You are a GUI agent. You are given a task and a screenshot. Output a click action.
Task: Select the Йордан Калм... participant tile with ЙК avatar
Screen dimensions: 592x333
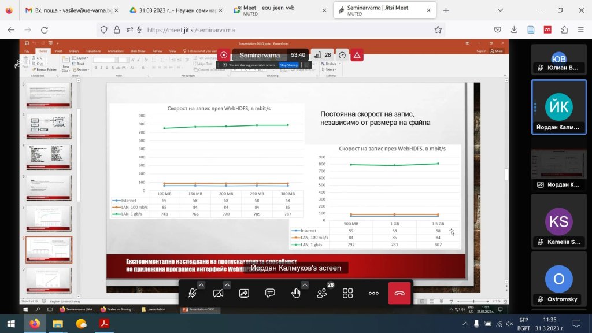(x=559, y=107)
